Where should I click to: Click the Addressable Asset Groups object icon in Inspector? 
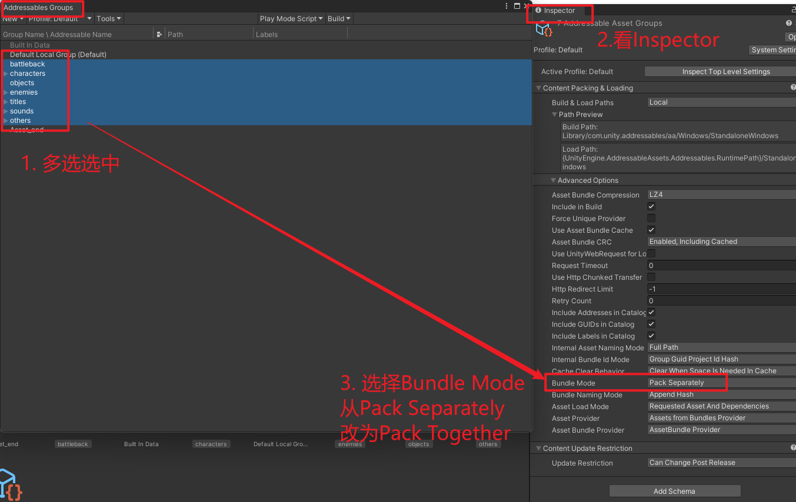coord(544,29)
